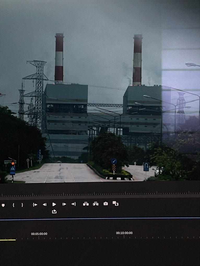
Task: Step back one frame
Action: (x=44, y=205)
